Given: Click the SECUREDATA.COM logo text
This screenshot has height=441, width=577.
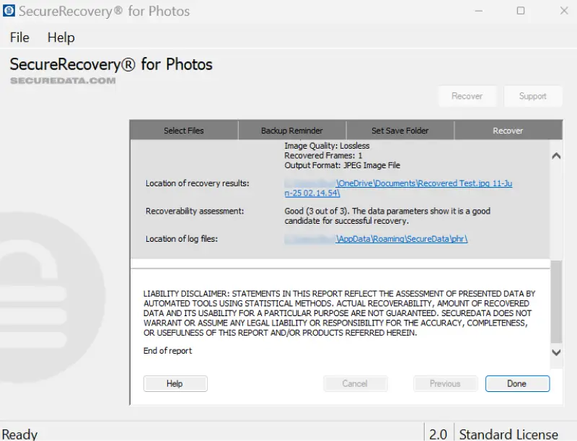Looking at the screenshot, I should [63, 81].
